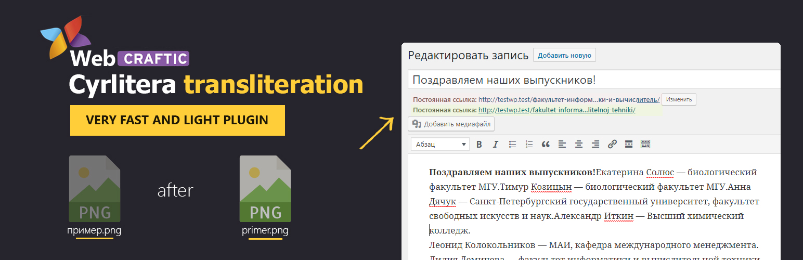Click the Добавить медиафайл button

pyautogui.click(x=451, y=124)
